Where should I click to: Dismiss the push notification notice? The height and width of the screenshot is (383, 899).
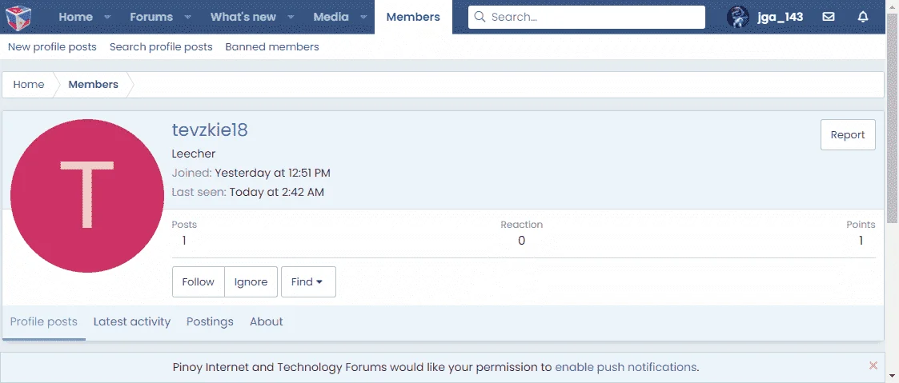coord(873,365)
